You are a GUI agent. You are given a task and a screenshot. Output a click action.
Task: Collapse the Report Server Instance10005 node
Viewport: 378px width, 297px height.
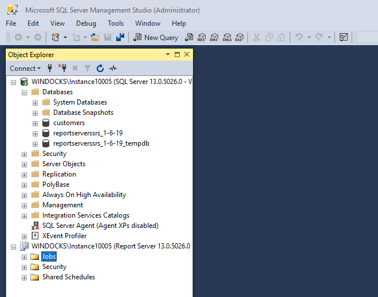[14, 247]
